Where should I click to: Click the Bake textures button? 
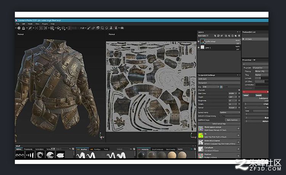pyautogui.click(x=232, y=120)
